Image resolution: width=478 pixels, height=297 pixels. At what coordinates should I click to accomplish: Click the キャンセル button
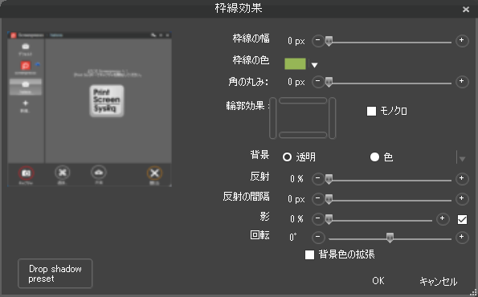(438, 281)
